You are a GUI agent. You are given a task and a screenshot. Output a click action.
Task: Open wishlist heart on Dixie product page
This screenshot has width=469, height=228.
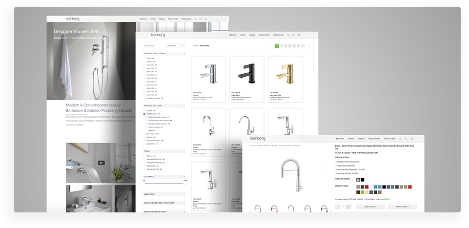[x=406, y=139]
